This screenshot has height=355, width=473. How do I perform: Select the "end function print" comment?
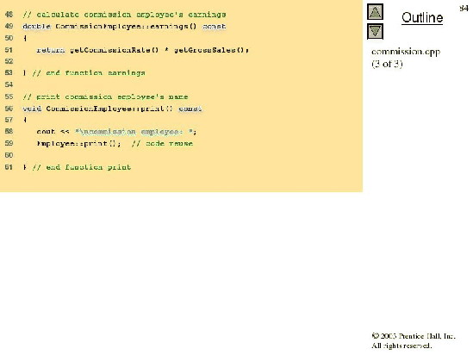pyautogui.click(x=82, y=167)
